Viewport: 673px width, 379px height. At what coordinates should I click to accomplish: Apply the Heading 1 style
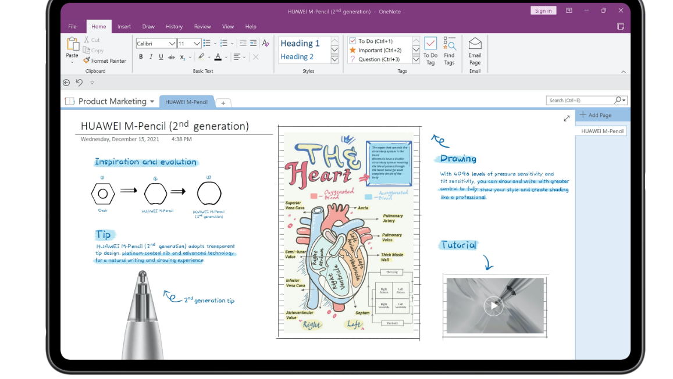pyautogui.click(x=300, y=43)
